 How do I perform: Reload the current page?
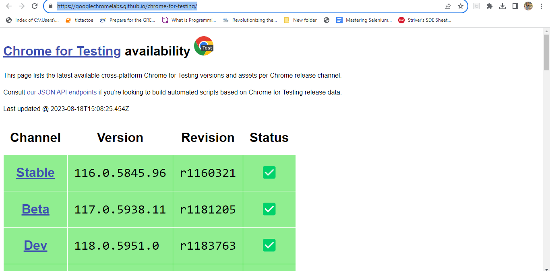pyautogui.click(x=35, y=6)
